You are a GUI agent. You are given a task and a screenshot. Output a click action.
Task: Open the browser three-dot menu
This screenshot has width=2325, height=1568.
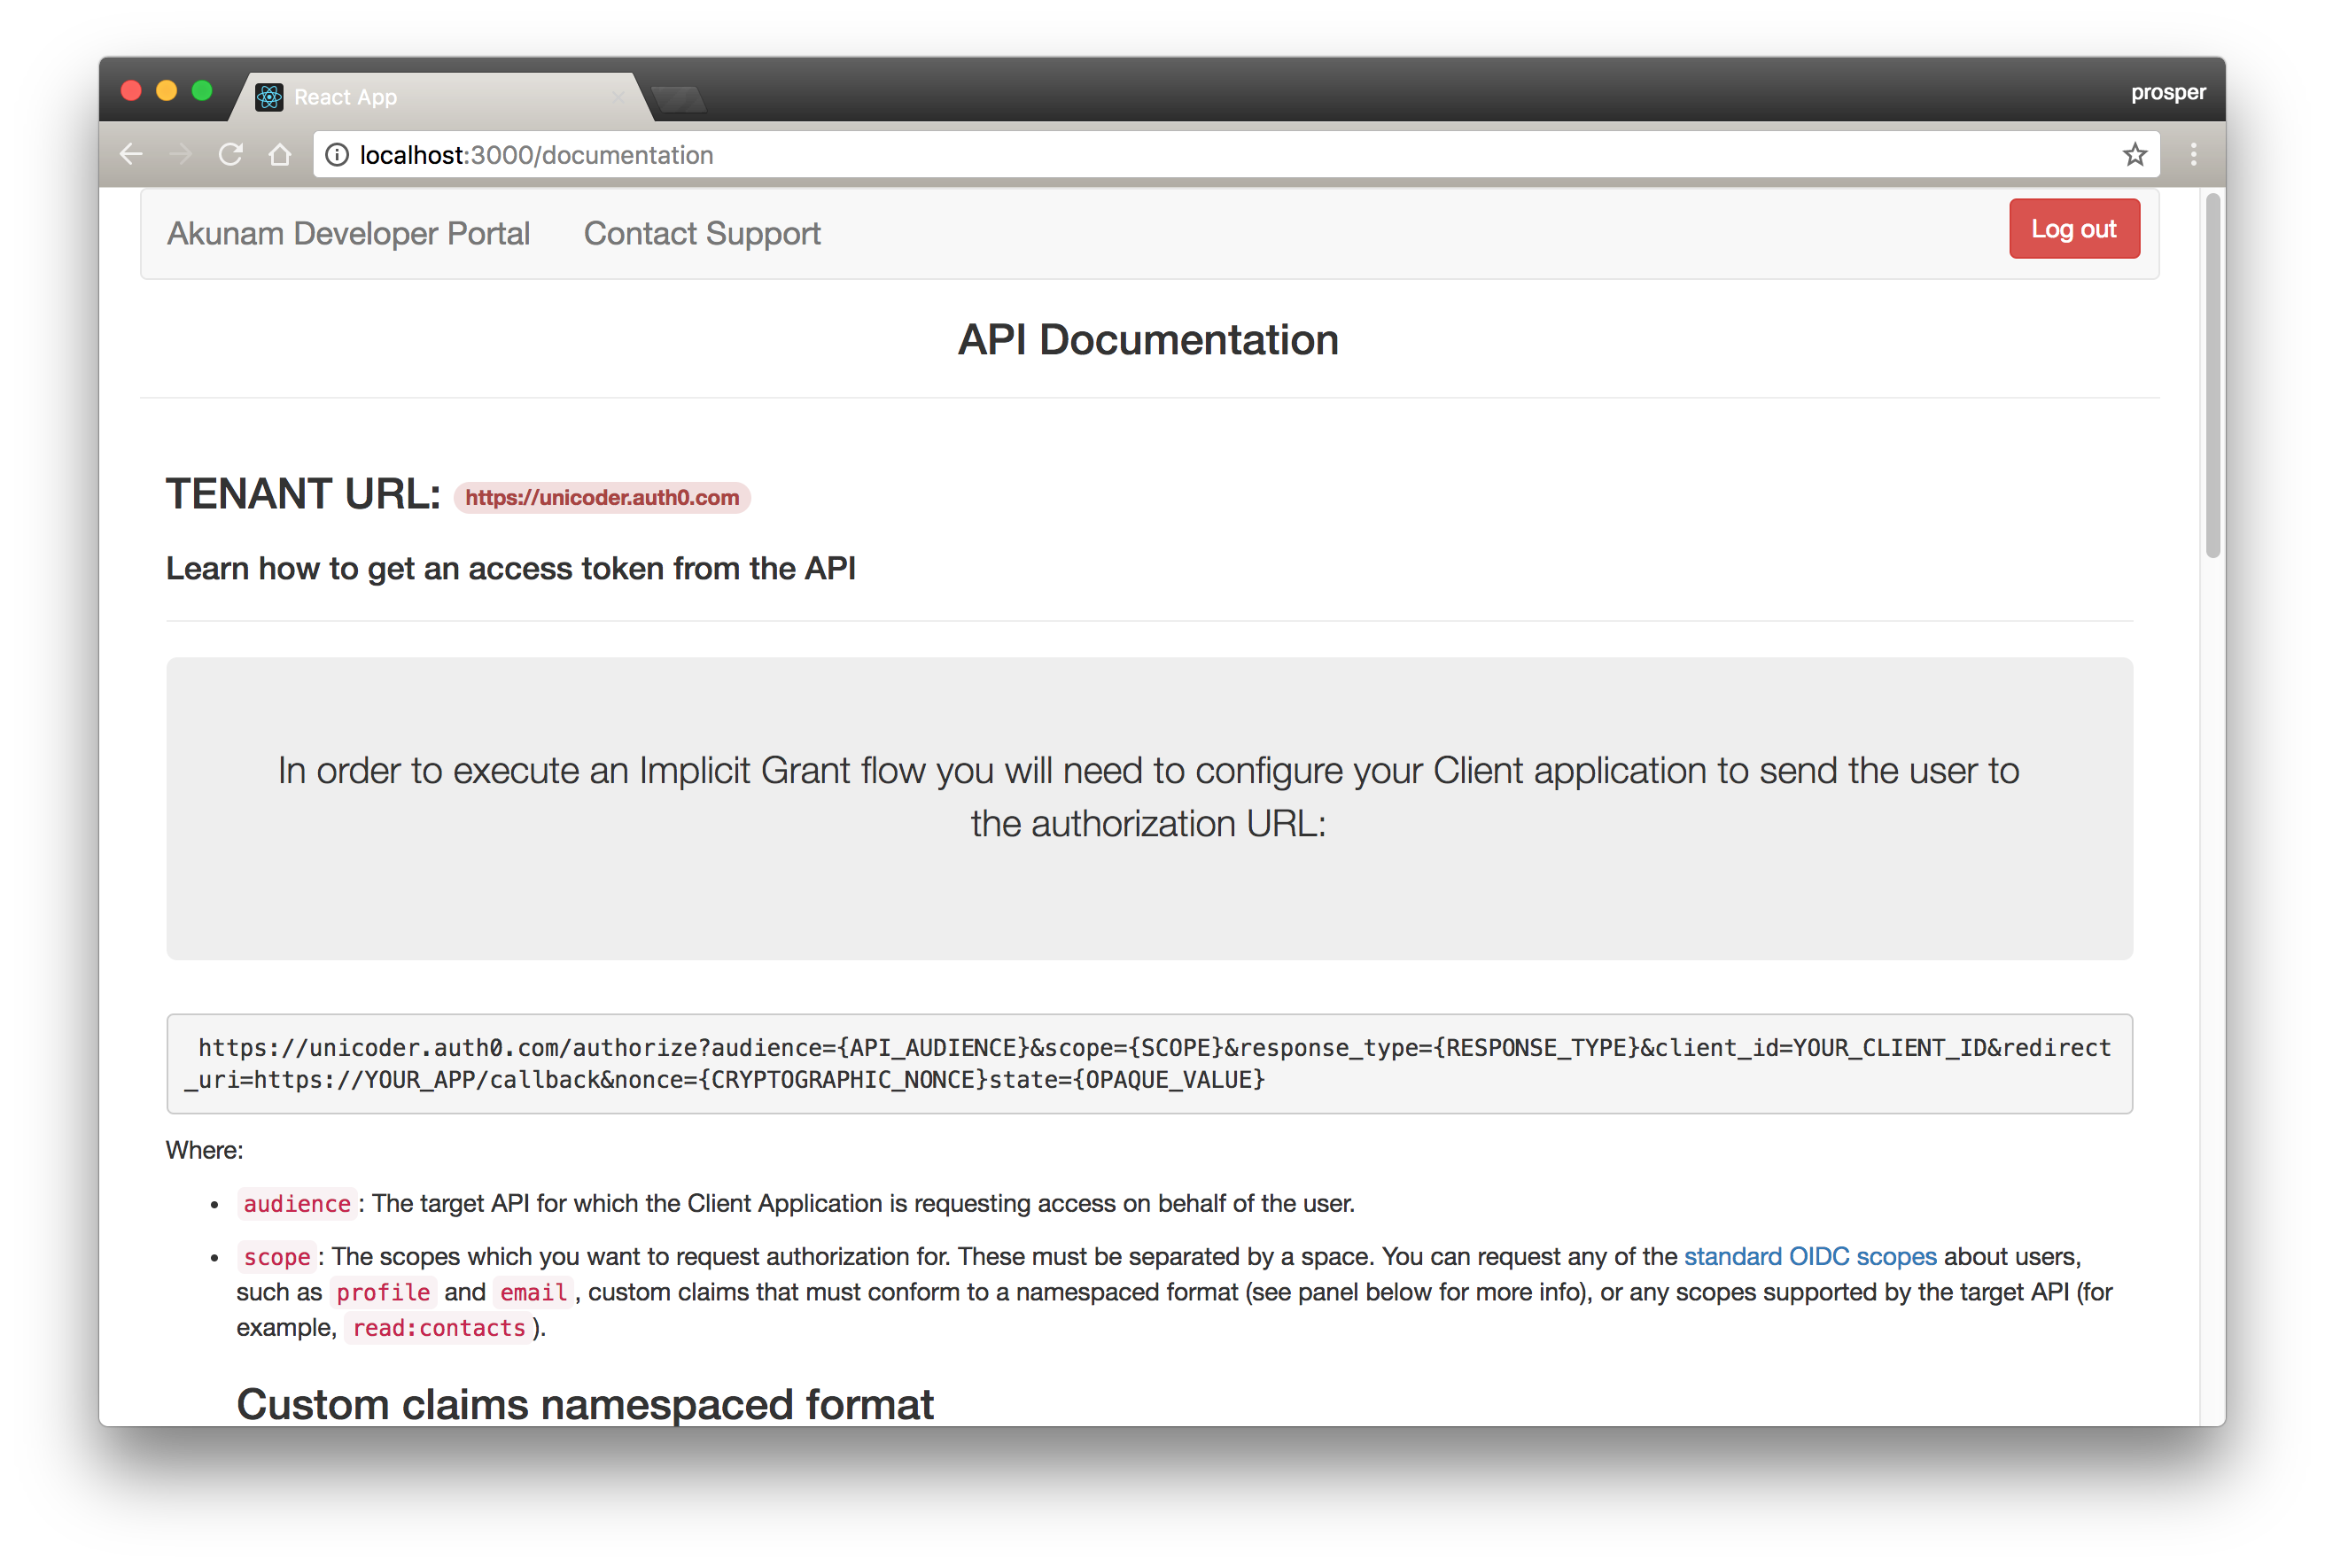point(2195,154)
